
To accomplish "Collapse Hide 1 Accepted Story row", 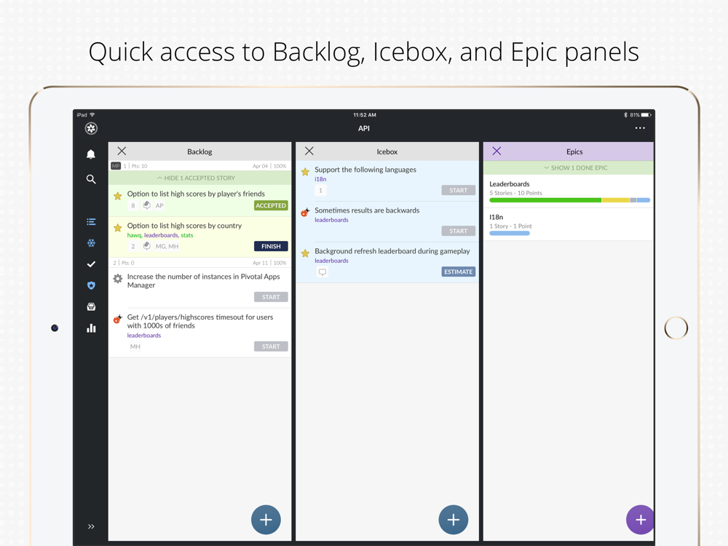I will click(199, 178).
